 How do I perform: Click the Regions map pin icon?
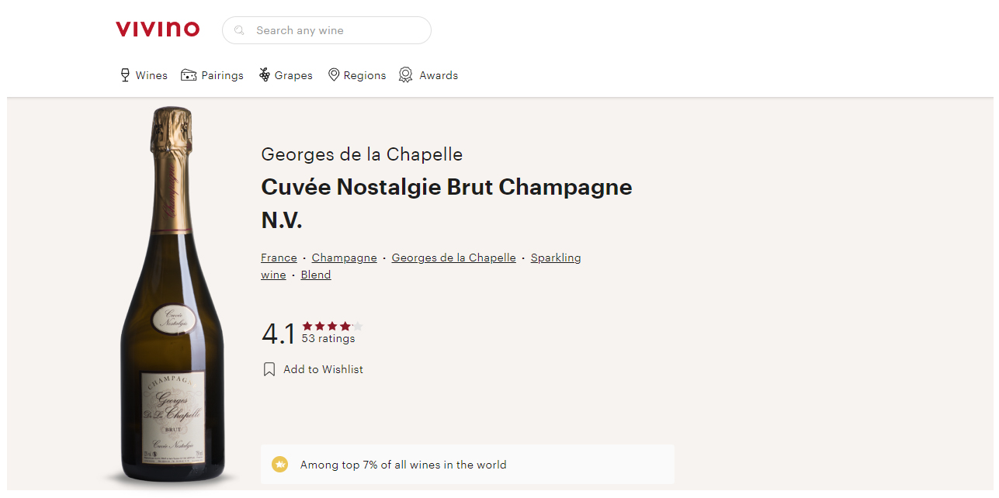[334, 75]
